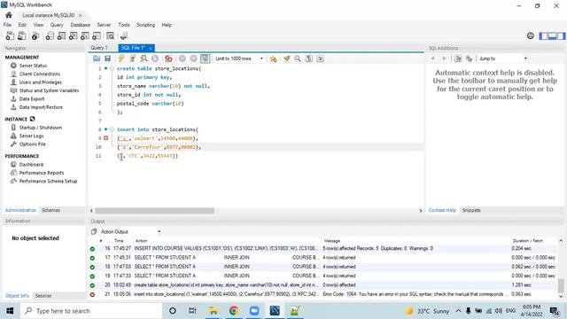567x319 pixels.
Task: Click the Create new view icon
Action: 73,35
